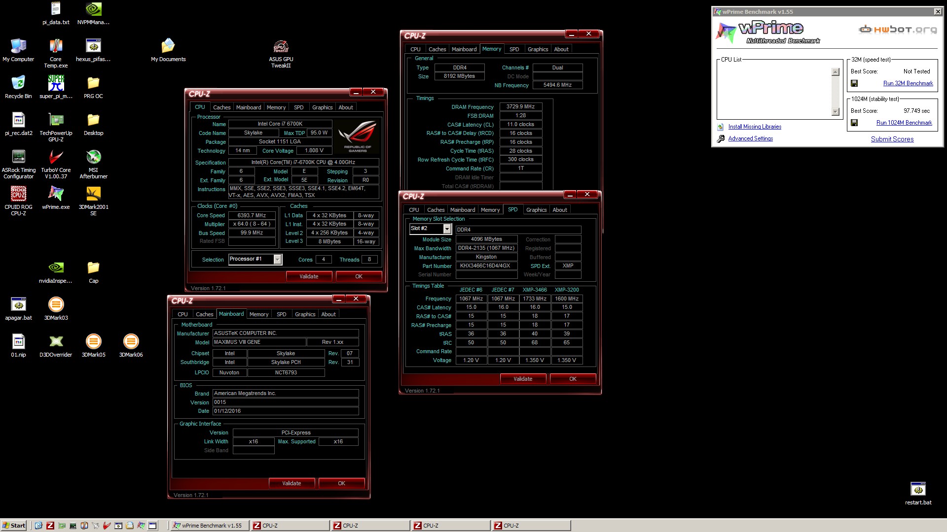Launch ASUS GPU TweakII shortcut
Screen dimensions: 947x532
pyautogui.click(x=281, y=53)
